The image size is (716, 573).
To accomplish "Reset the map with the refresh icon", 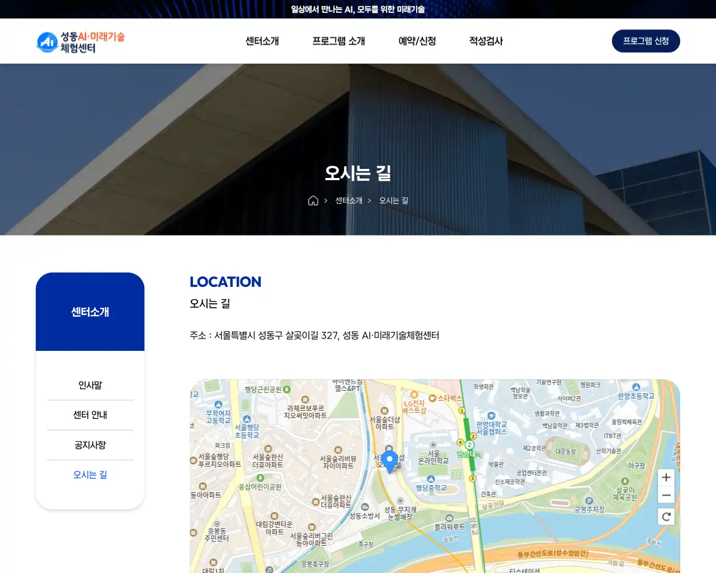I will 666,516.
